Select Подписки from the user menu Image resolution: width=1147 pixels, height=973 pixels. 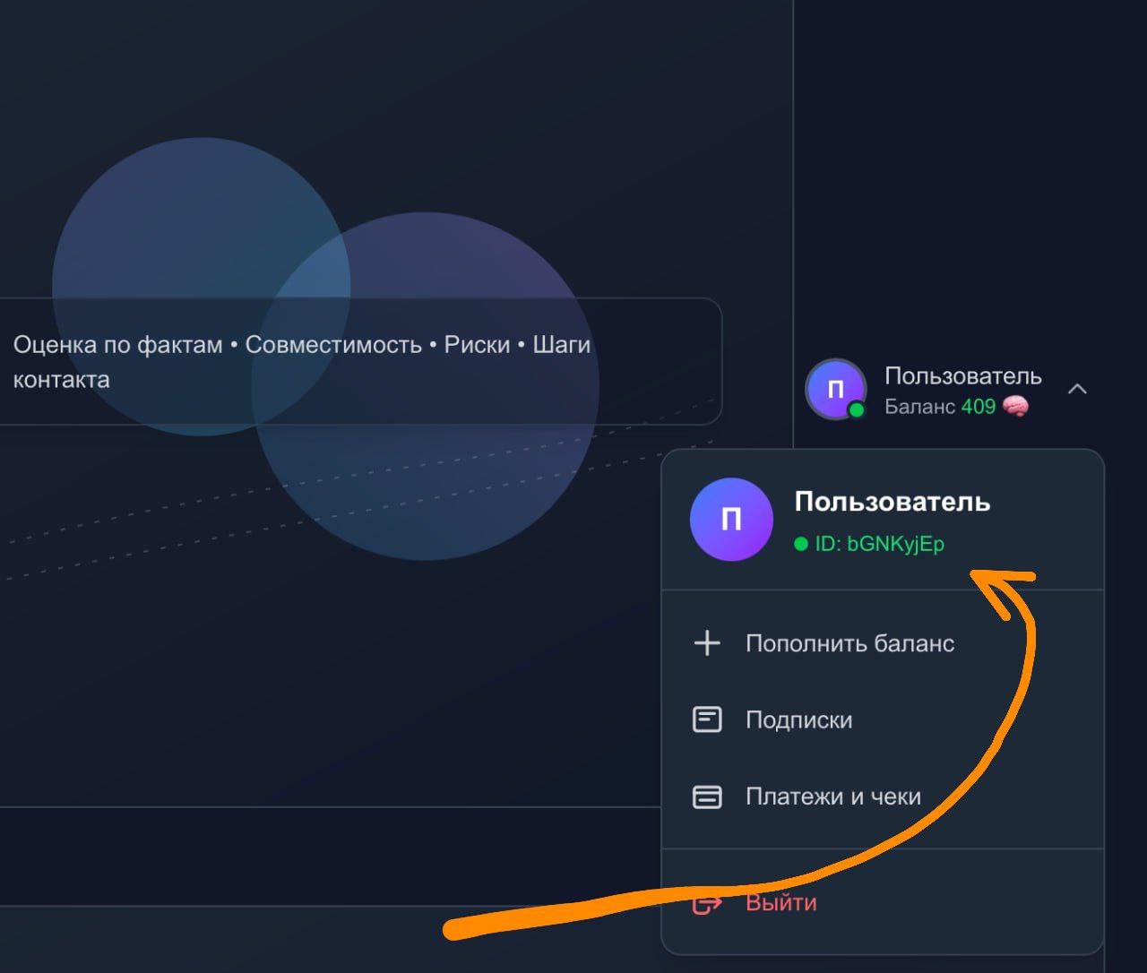(x=798, y=719)
